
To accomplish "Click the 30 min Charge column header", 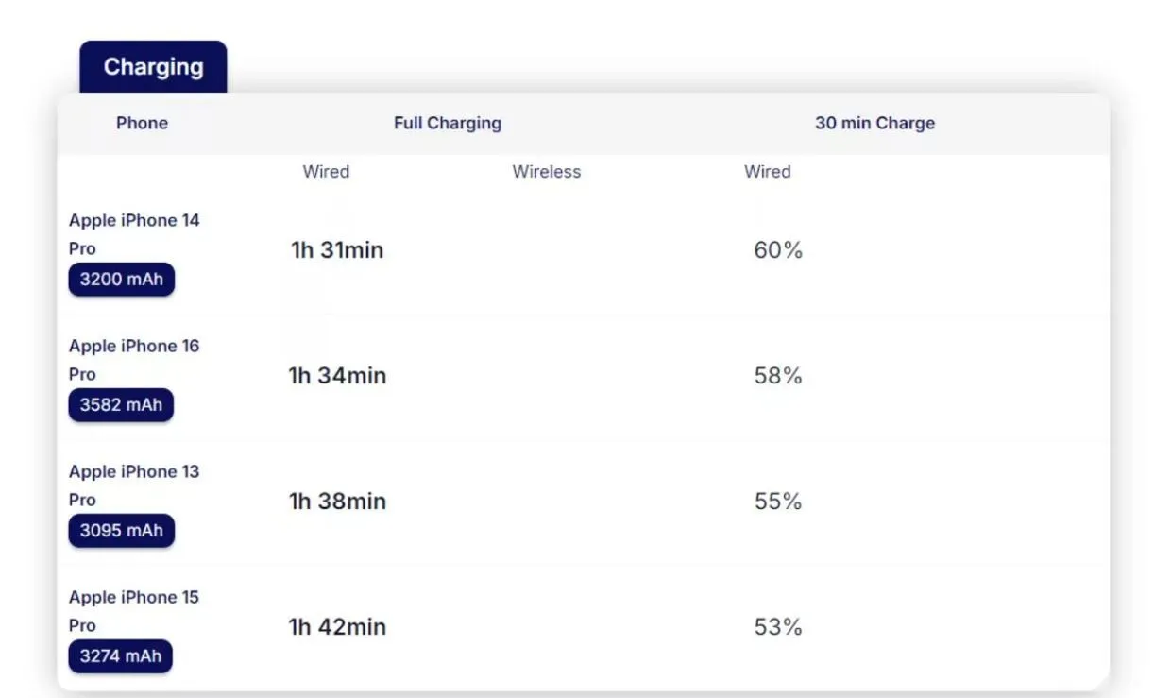I will coord(874,123).
